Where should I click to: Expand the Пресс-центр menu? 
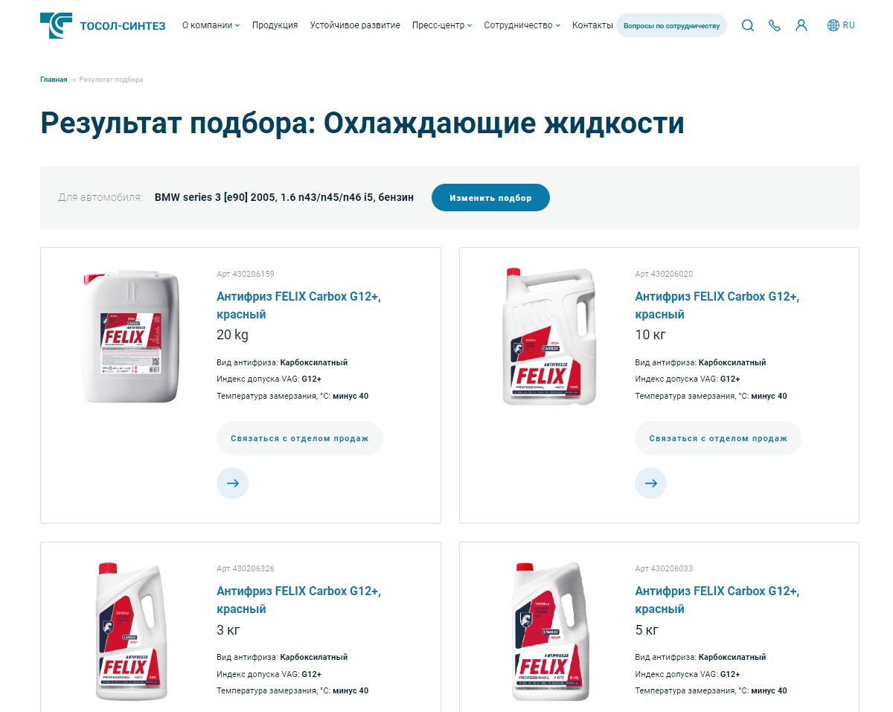[x=442, y=25]
